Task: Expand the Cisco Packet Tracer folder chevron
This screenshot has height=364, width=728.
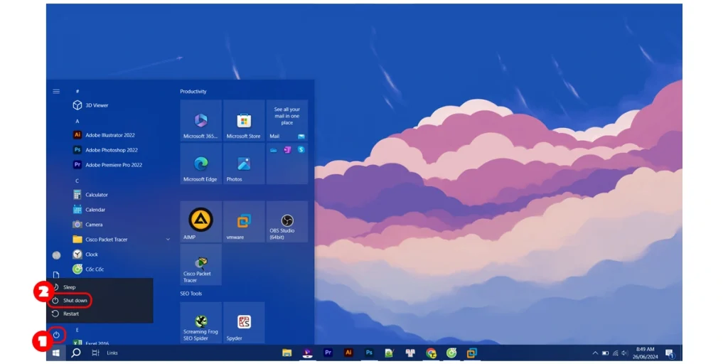Action: coord(168,240)
